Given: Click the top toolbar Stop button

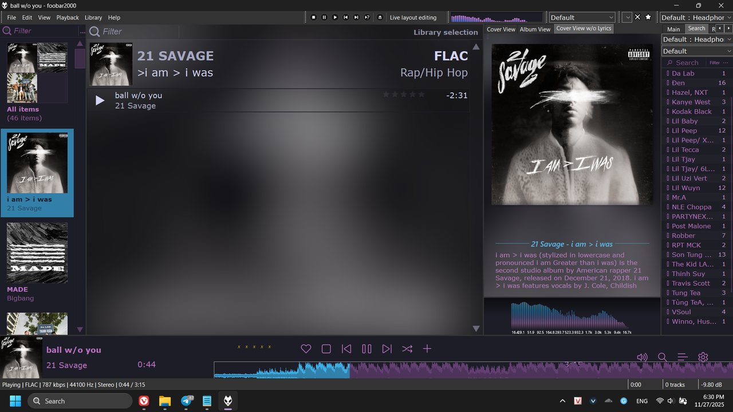Looking at the screenshot, I should (313, 17).
